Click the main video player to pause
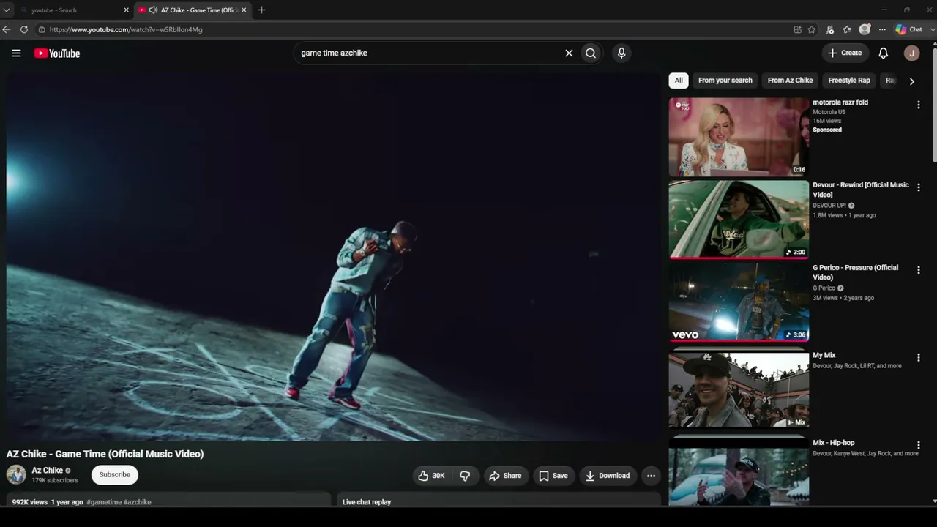The image size is (937, 527). 333,256
